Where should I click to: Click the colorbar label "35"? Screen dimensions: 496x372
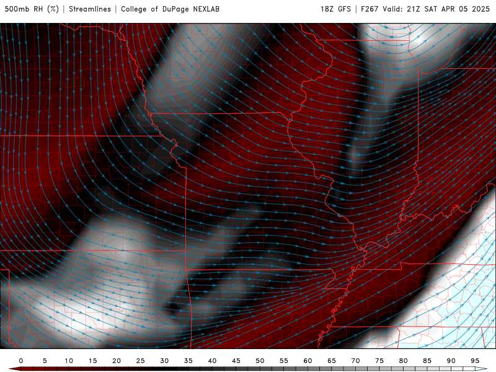tap(188, 361)
